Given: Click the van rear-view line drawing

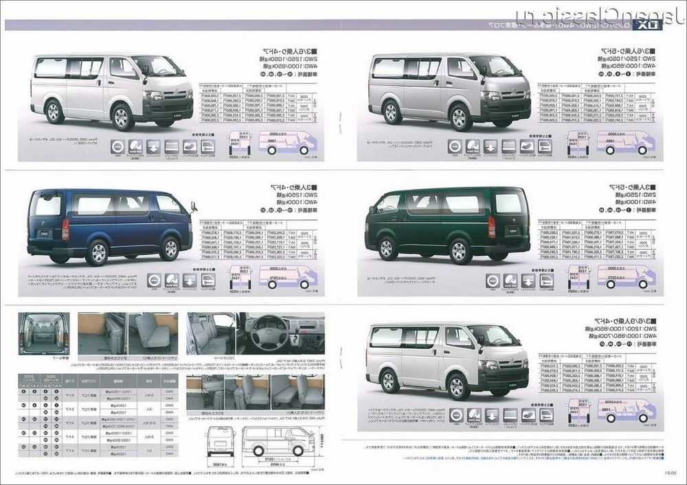Looking at the screenshot, I should click(x=221, y=441).
